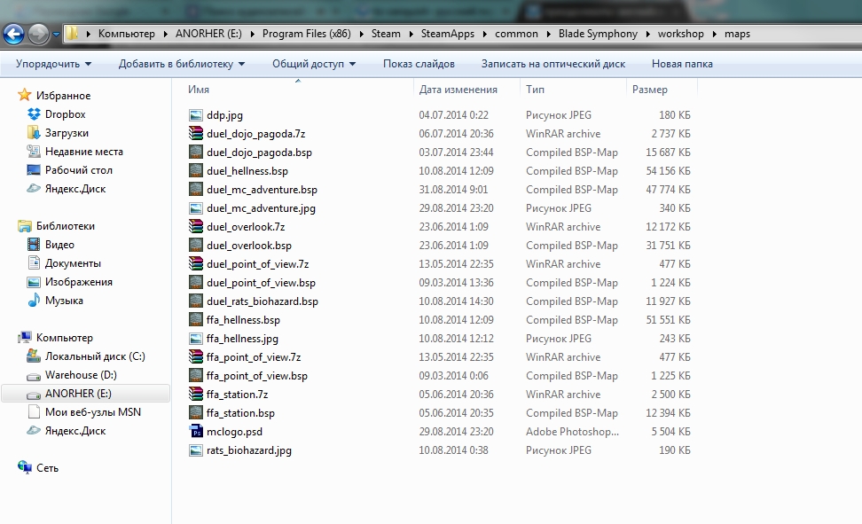
Task: Go to SteamApps in the address bar
Action: click(x=448, y=34)
